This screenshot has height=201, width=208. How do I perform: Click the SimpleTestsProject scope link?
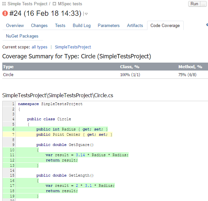coord(73,47)
